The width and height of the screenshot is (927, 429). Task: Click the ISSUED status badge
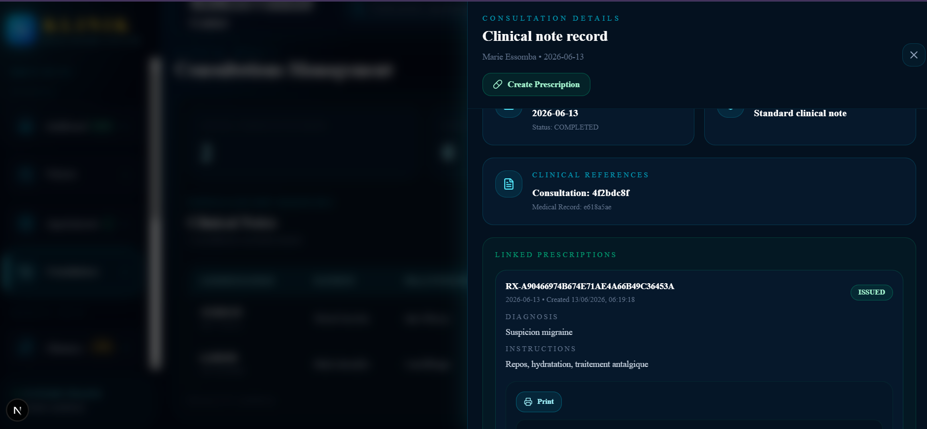coord(871,292)
